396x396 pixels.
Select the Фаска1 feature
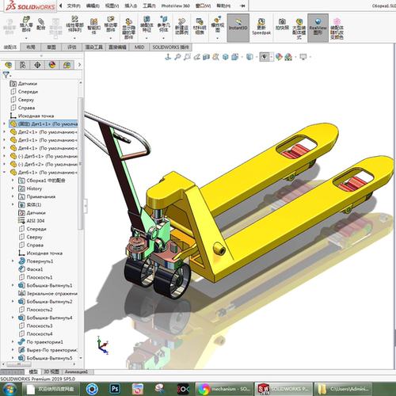point(35,269)
